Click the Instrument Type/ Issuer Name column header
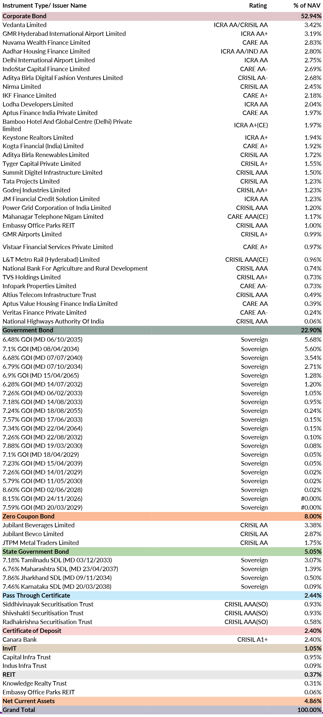The width and height of the screenshot is (323, 717). coord(44,6)
